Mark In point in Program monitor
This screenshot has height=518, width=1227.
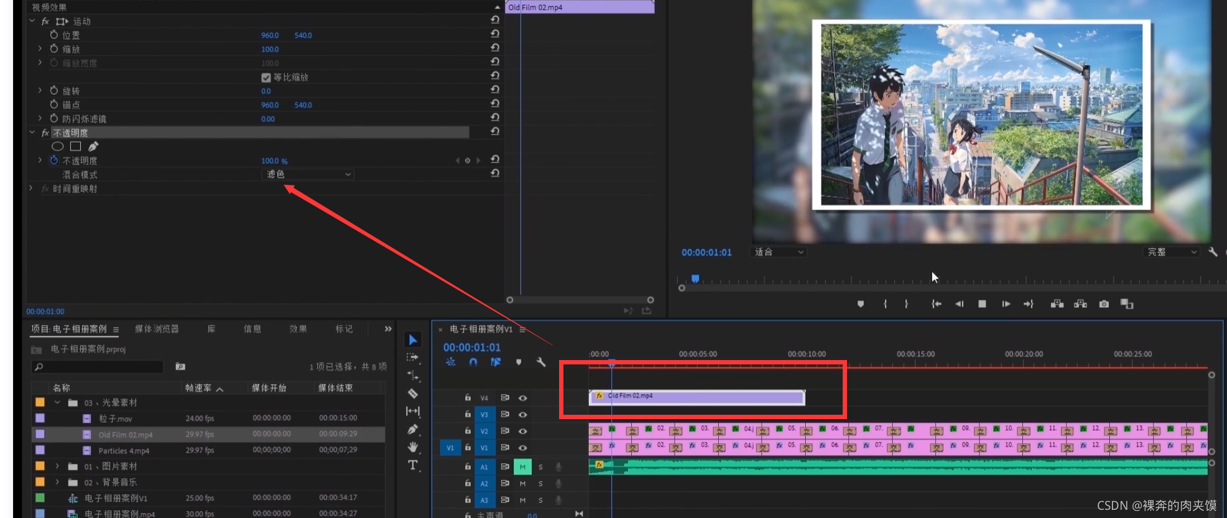click(x=886, y=304)
